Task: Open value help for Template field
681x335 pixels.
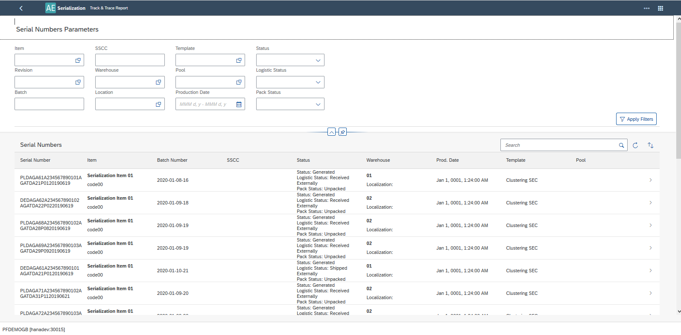Action: click(x=239, y=60)
